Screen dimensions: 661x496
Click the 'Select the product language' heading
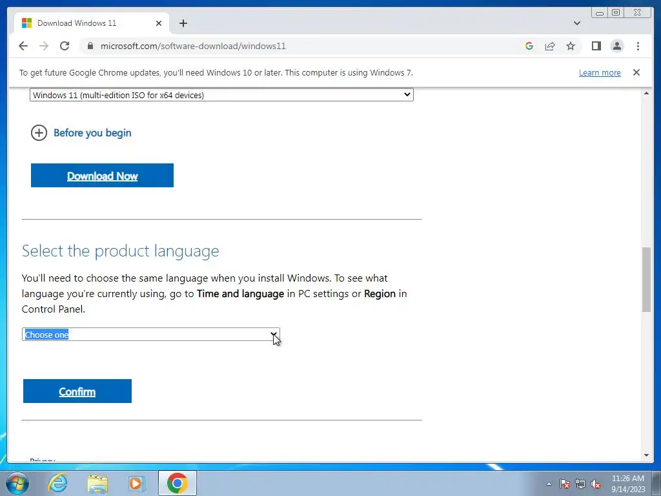coord(121,251)
